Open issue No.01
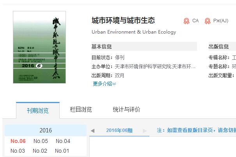This screenshot has width=236, height=157. click(62, 151)
